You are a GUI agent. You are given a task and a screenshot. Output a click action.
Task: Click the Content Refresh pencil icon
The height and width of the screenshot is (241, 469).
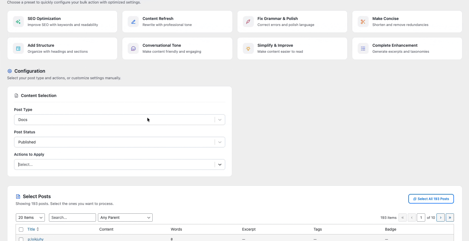(x=133, y=22)
